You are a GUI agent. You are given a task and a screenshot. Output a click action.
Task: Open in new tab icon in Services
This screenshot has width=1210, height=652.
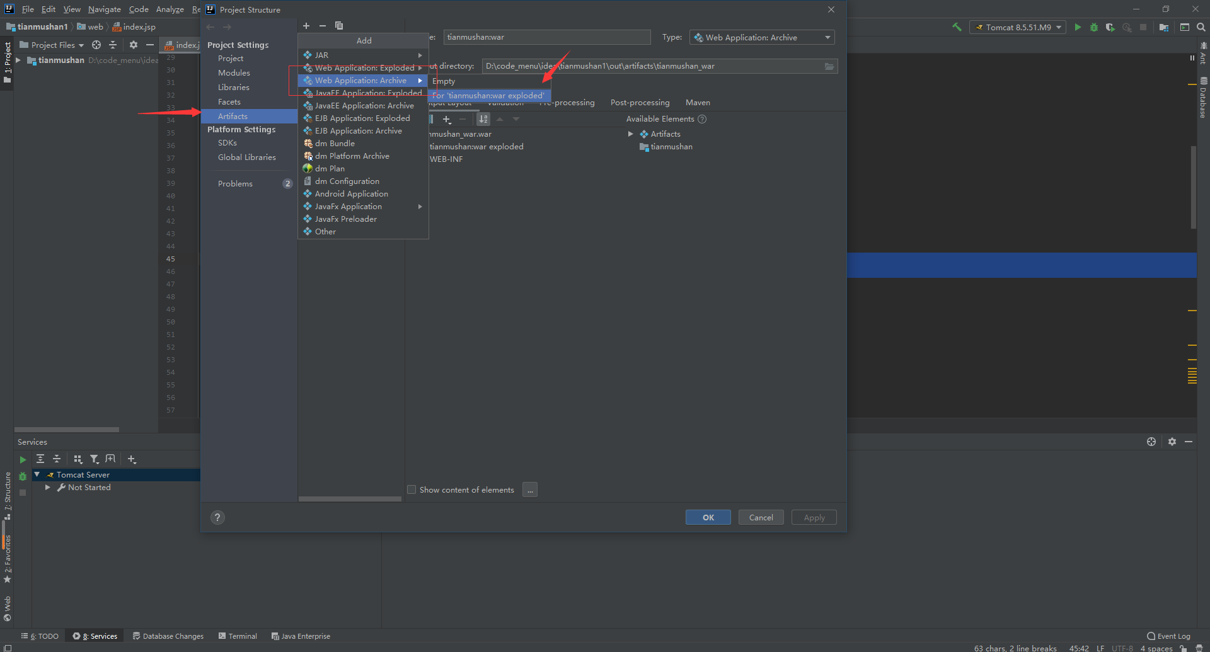(111, 459)
